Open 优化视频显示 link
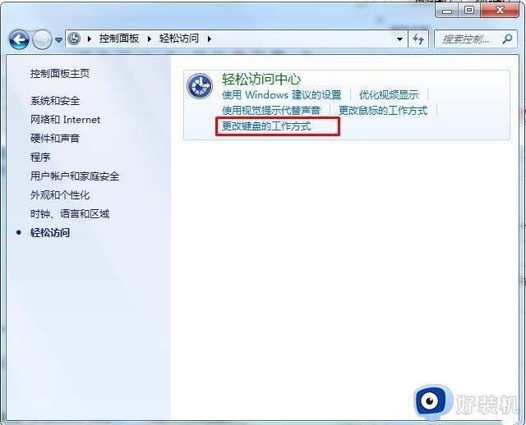This screenshot has width=526, height=425. click(x=389, y=95)
